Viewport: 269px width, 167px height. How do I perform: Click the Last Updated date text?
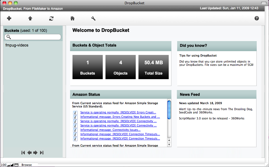coord(229,8)
